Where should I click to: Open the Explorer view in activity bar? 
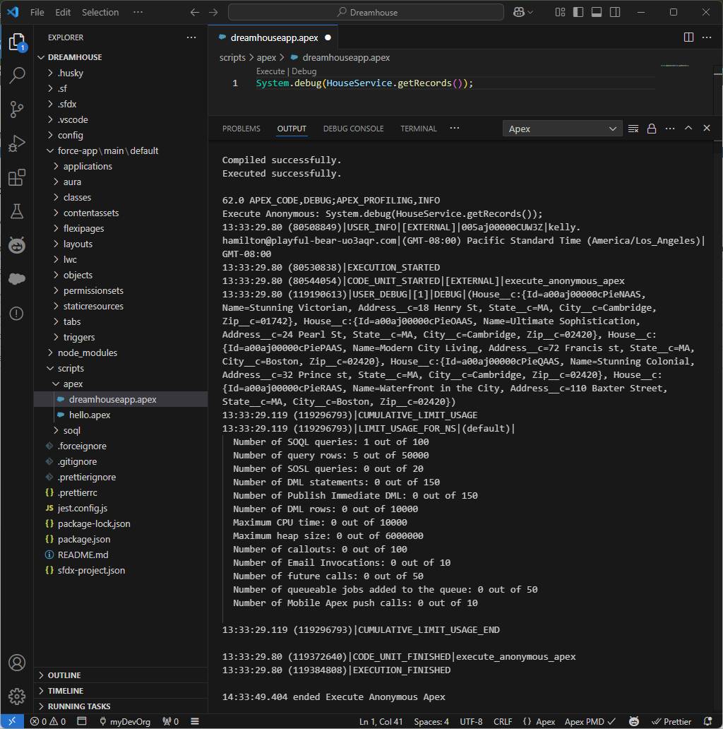pos(17,42)
